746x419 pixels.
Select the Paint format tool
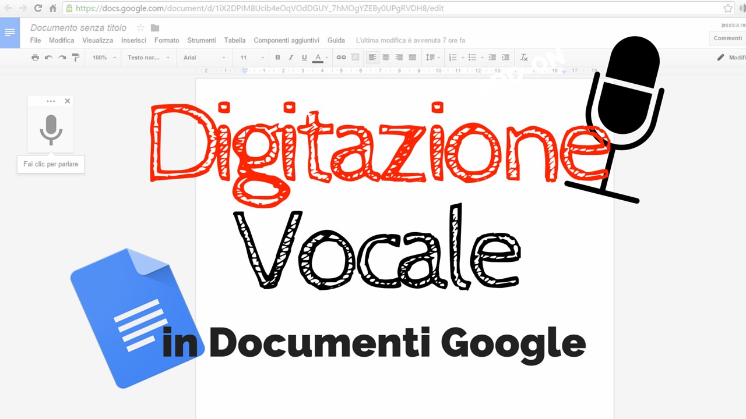tap(76, 58)
